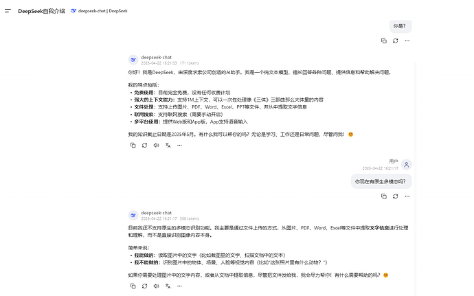Regenerate the second deepseek-chat reply
Image resolution: width=474 pixels, height=296 pixels.
144,286
